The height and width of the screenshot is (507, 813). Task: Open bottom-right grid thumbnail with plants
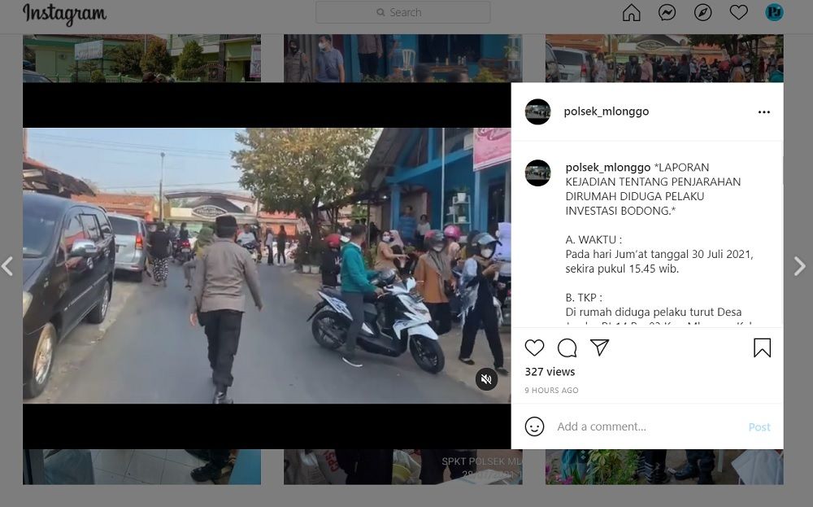(664, 467)
